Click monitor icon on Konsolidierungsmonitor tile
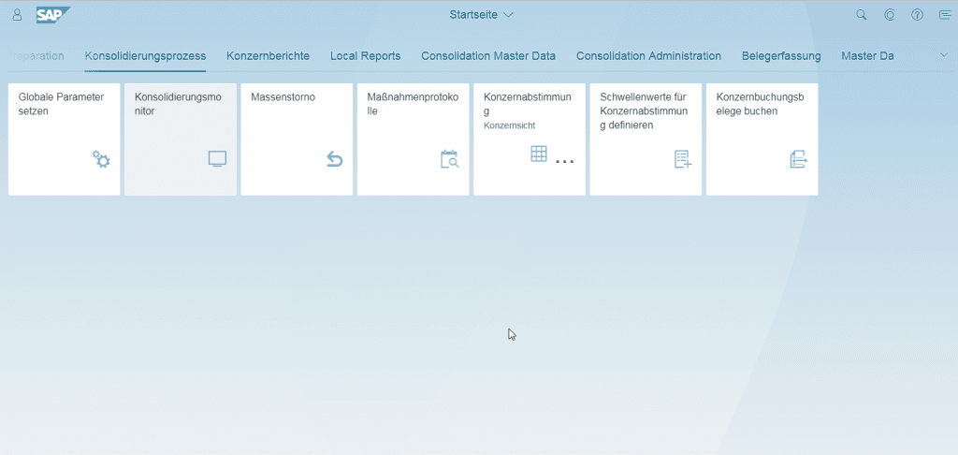Viewport: 958px width, 455px height. pos(217,159)
